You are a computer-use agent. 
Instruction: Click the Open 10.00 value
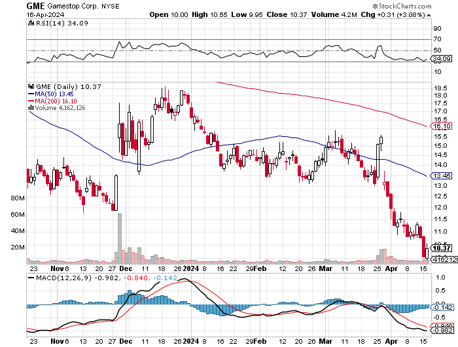tap(169, 14)
